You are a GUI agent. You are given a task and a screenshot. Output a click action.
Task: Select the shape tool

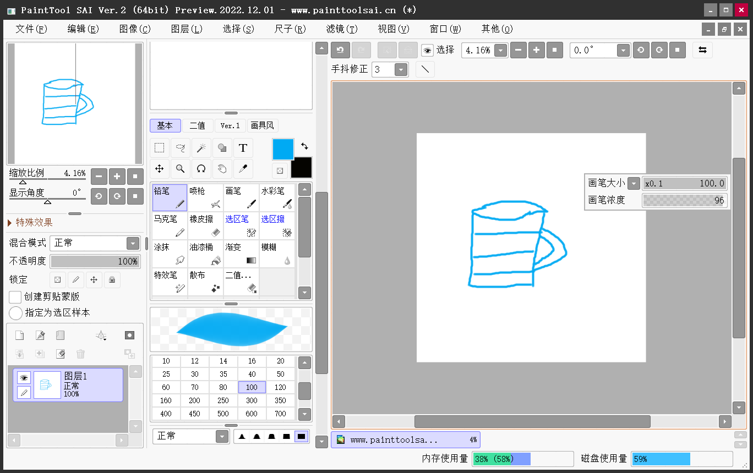pyautogui.click(x=222, y=148)
